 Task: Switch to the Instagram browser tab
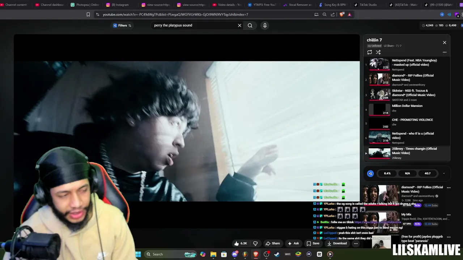pyautogui.click(x=120, y=5)
